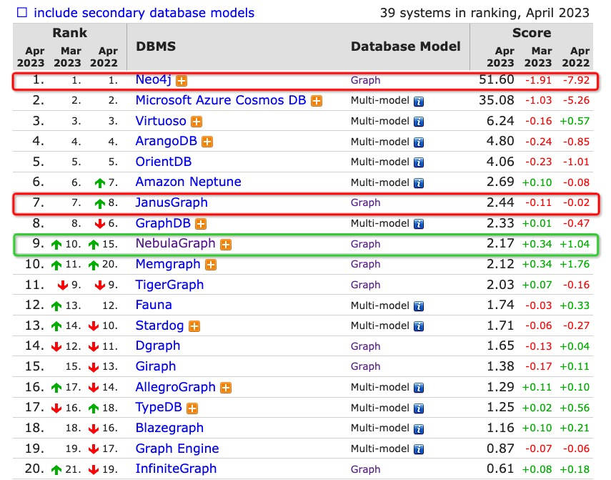Click the orange plus icon beside AllegroGraph
This screenshot has height=480, width=611.
coord(226,388)
